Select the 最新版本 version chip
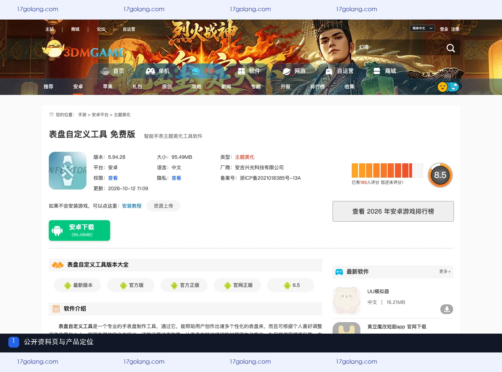This screenshot has height=372, width=502. tap(77, 285)
